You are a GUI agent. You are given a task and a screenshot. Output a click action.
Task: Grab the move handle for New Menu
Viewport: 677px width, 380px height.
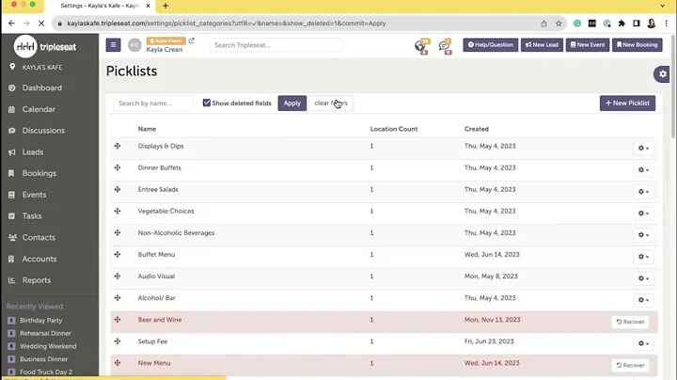(118, 363)
